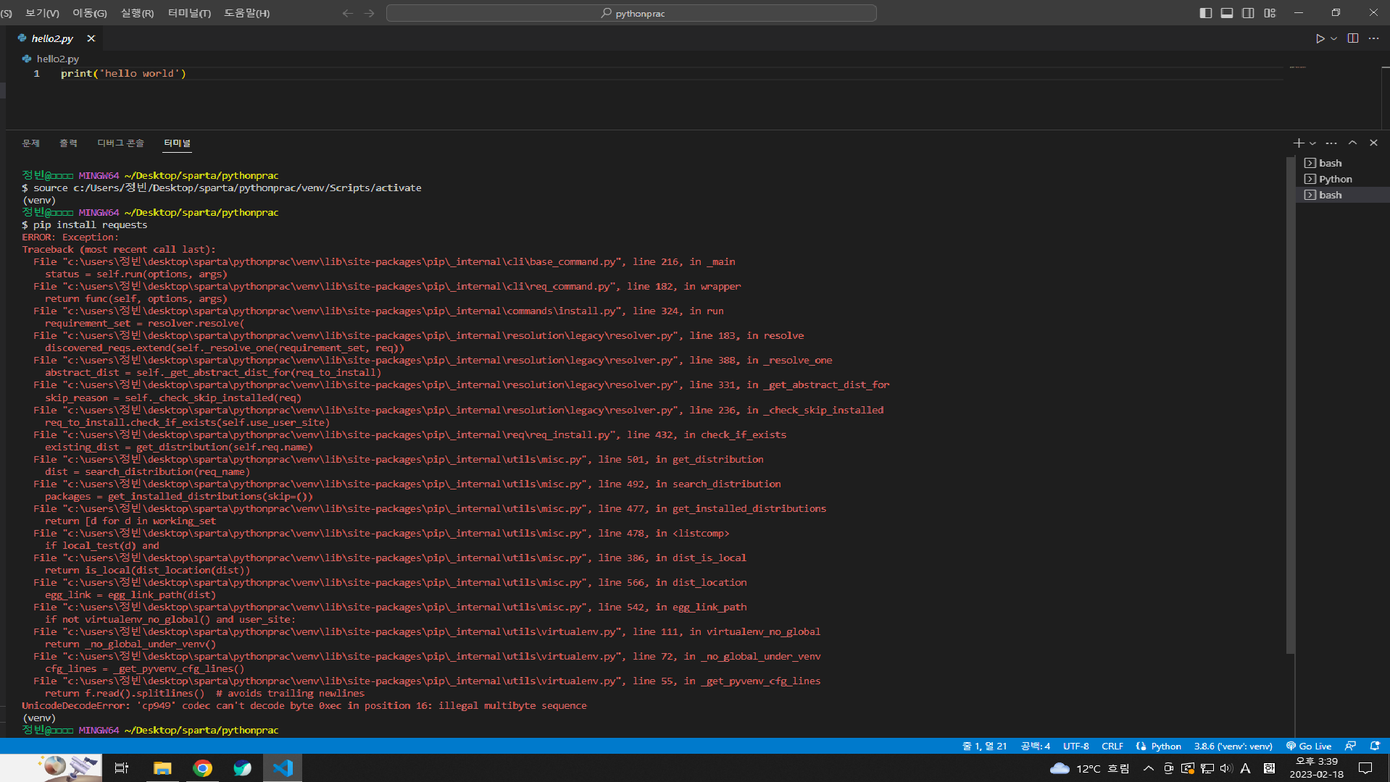Viewport: 1390px width, 782px height.
Task: Click the taskbar search highlight image
Action: (x=70, y=768)
